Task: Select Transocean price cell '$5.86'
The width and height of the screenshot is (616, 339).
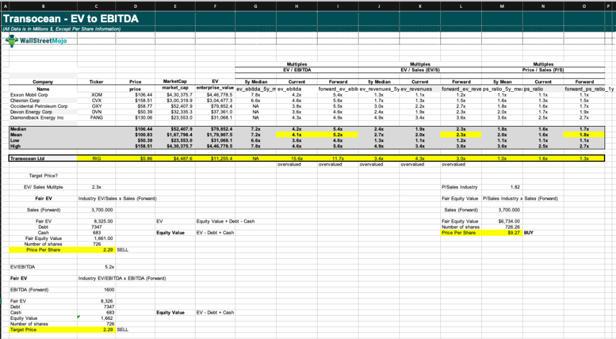Action: [x=135, y=158]
